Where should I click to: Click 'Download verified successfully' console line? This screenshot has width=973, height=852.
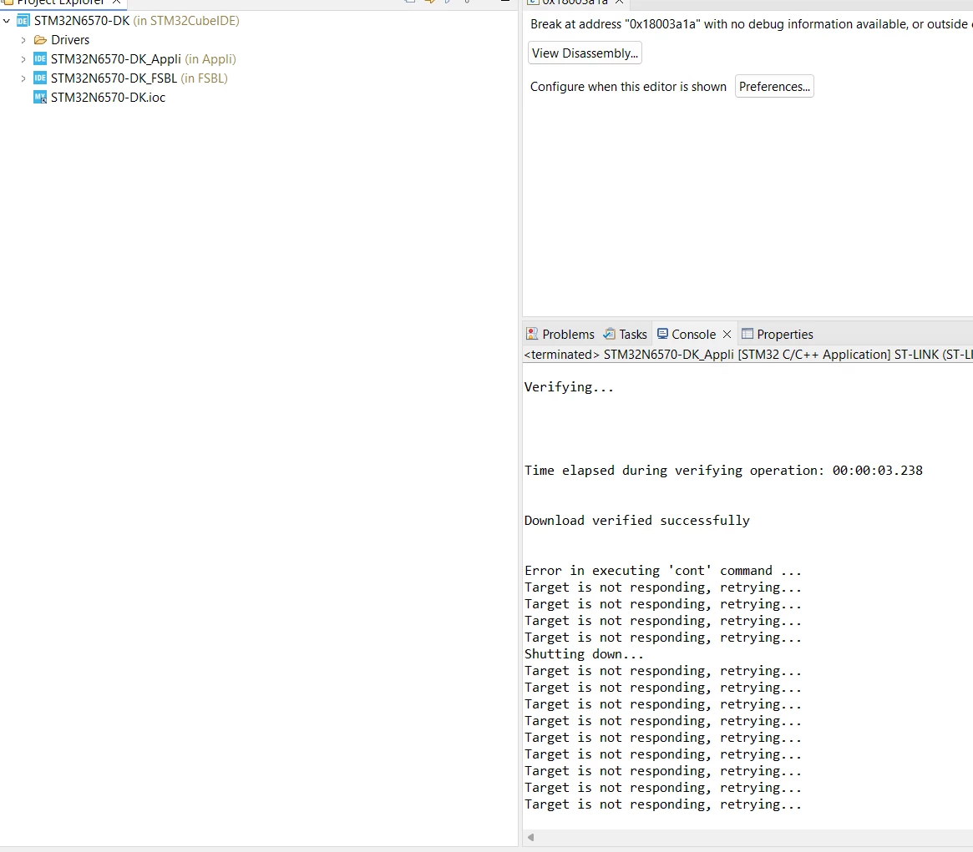click(x=636, y=521)
